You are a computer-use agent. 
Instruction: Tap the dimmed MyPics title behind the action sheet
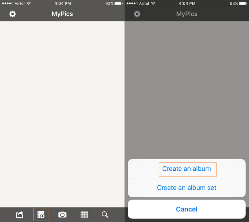click(x=187, y=14)
